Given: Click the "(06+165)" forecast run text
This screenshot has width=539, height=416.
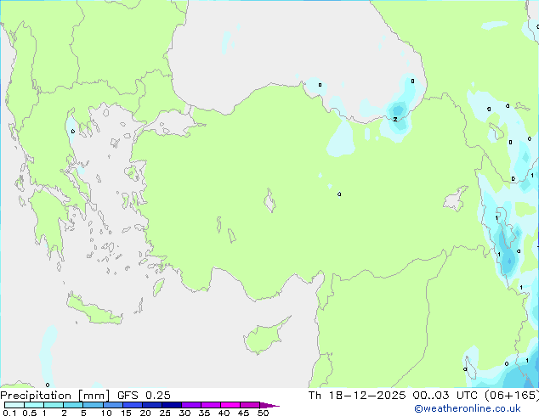Looking at the screenshot, I should 512,396.
